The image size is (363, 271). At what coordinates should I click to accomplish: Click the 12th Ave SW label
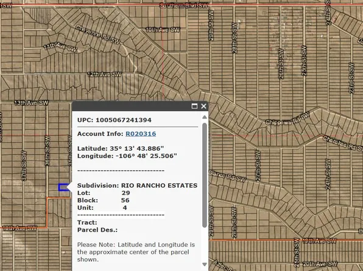tap(105, 74)
